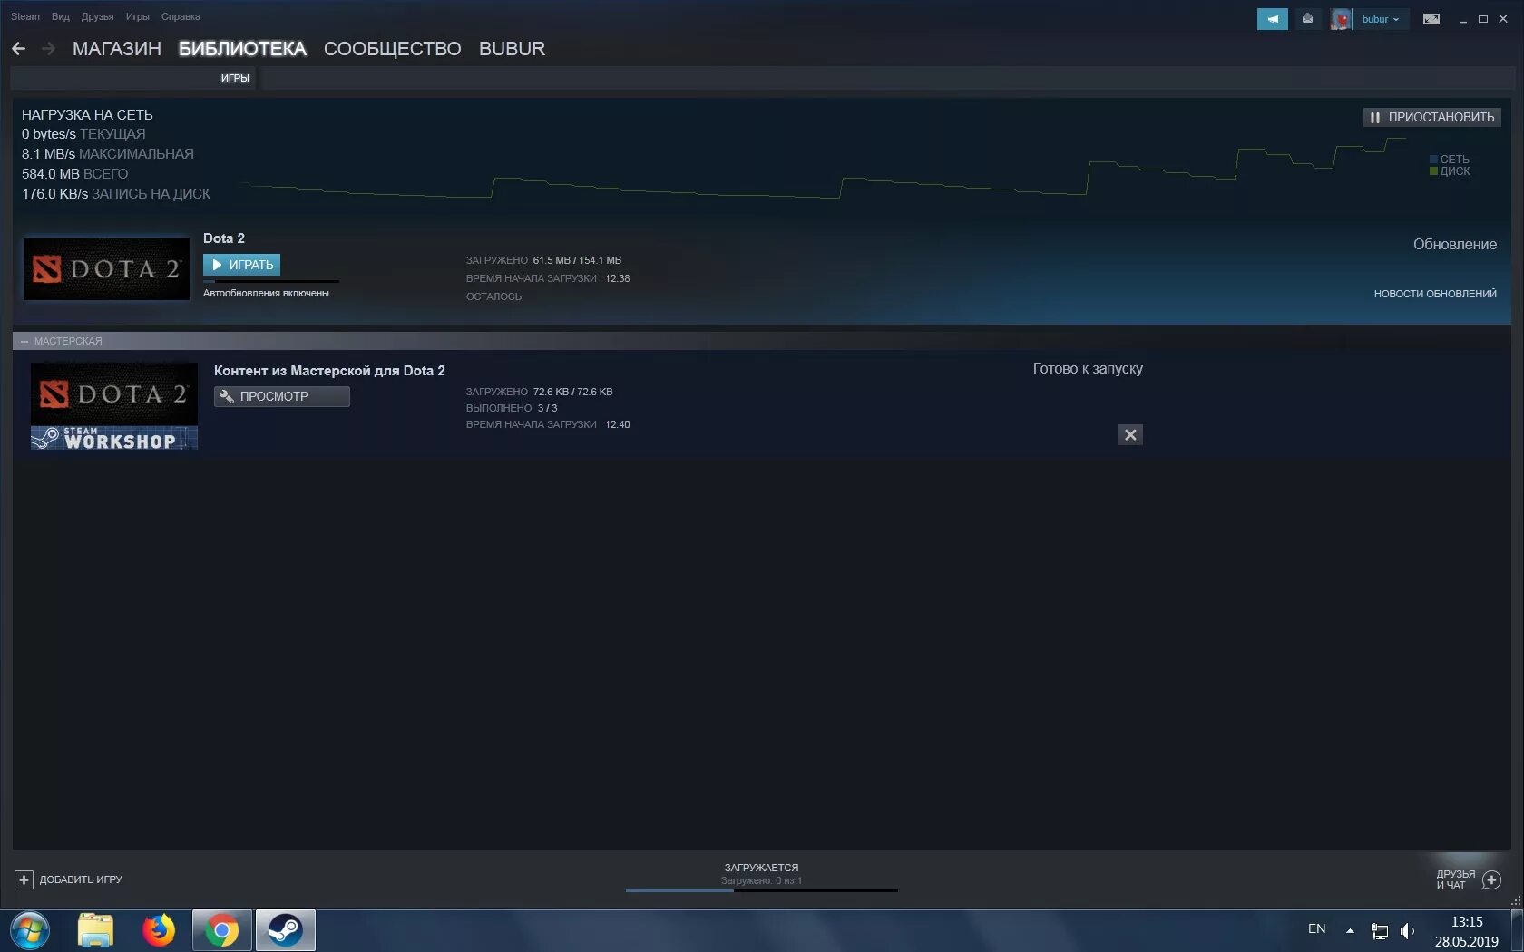The image size is (1524, 952).
Task: Open Chrome from the taskbar
Action: coord(221,931)
